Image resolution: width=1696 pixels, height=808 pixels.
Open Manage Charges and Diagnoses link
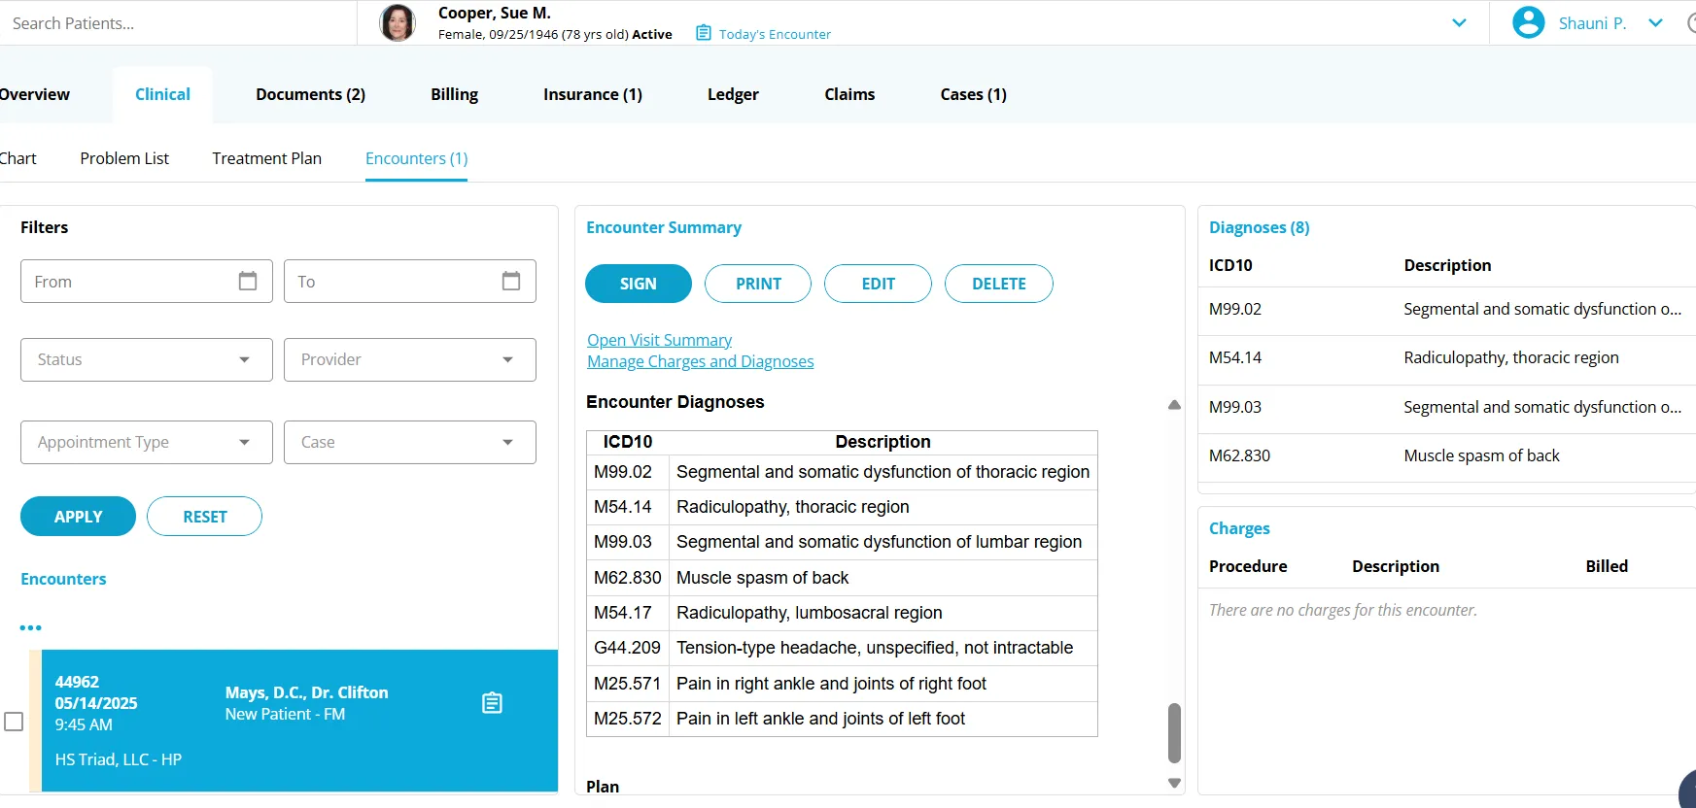(700, 361)
